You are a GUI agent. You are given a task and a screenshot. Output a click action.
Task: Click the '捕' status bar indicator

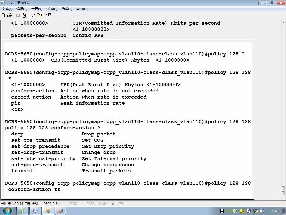[112, 204]
